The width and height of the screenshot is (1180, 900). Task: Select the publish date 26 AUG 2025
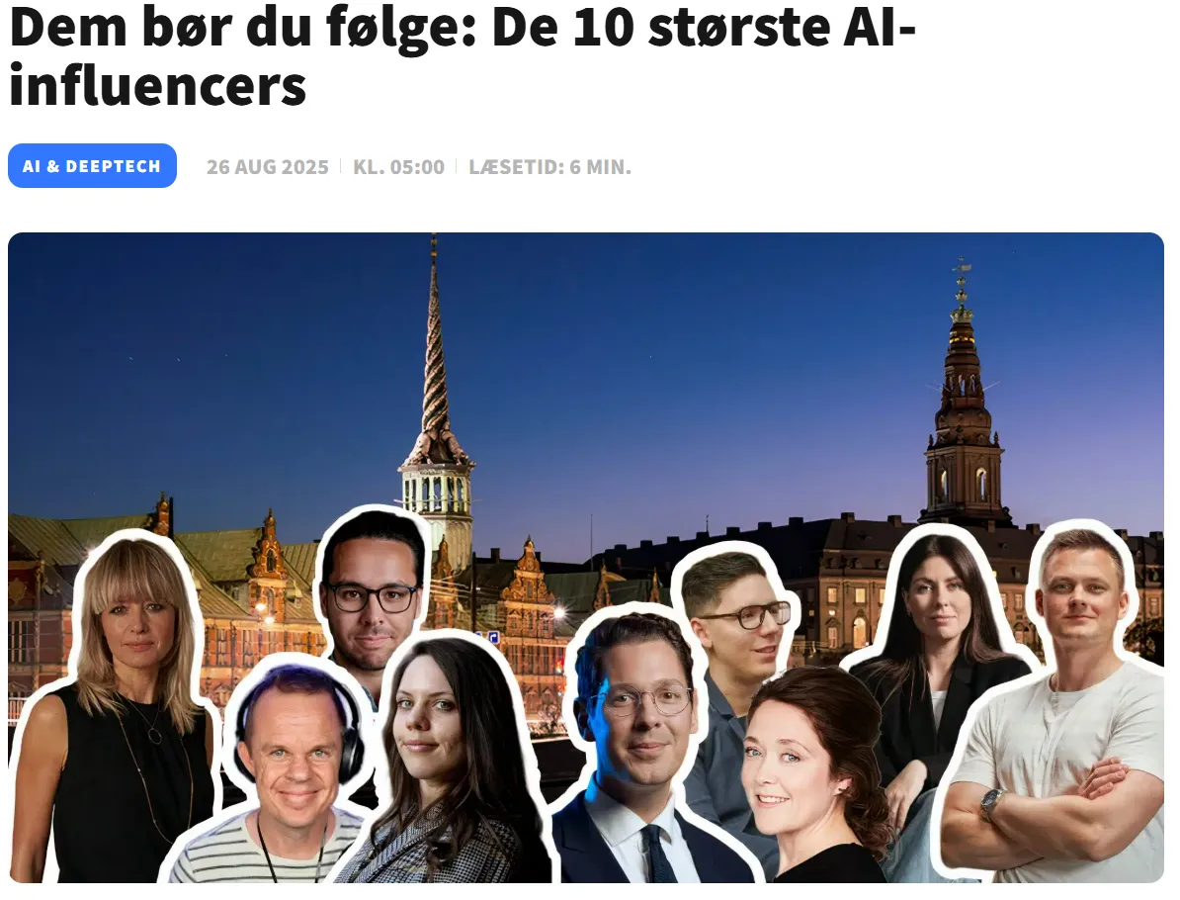pos(267,166)
